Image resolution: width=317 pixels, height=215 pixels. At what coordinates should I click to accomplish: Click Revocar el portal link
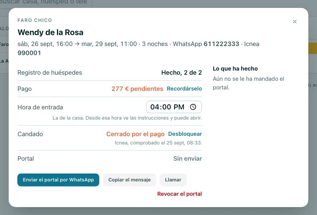point(180,194)
